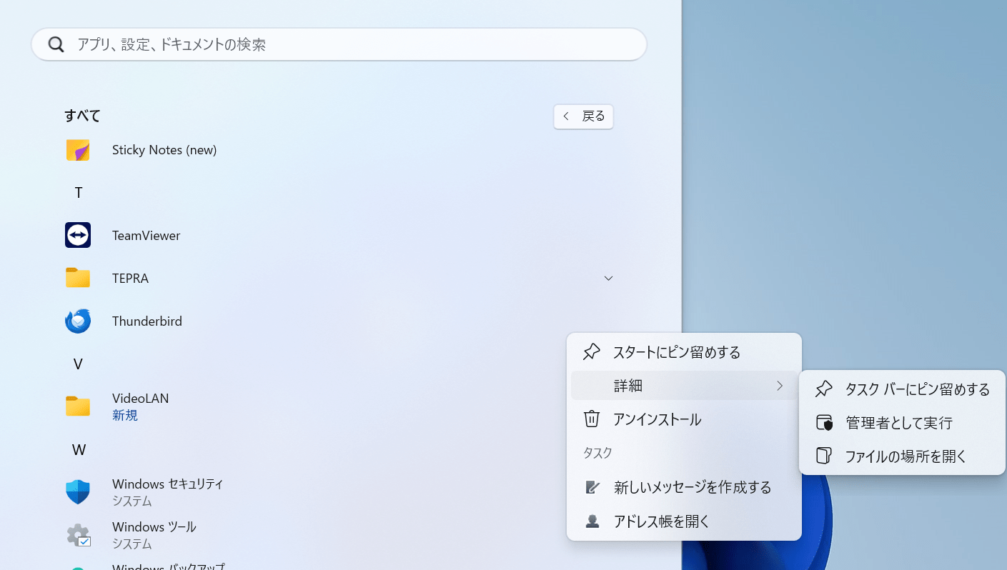
Task: Select the Sticky Notes (new) label
Action: click(x=164, y=150)
